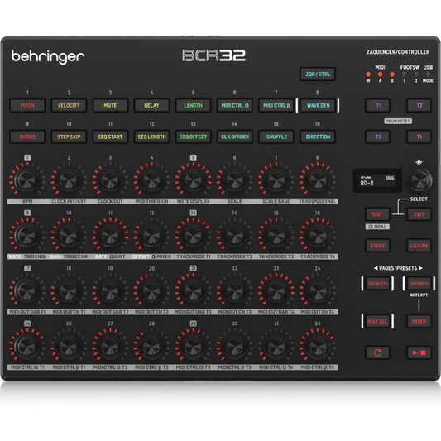Click the WAVE/TRIG ENBL knob 9

[x=26, y=235]
